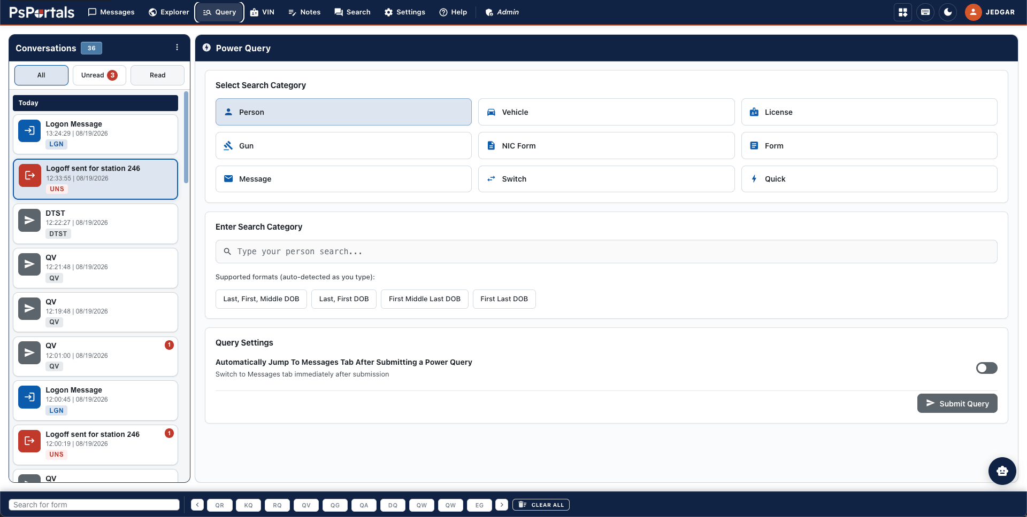Image resolution: width=1027 pixels, height=517 pixels.
Task: Open the JEDGAR user avatar
Action: (x=973, y=12)
